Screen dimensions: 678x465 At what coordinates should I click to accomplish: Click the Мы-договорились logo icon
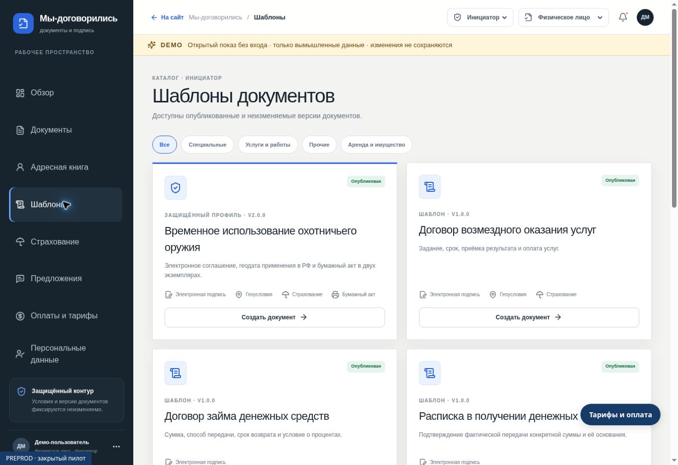23,23
